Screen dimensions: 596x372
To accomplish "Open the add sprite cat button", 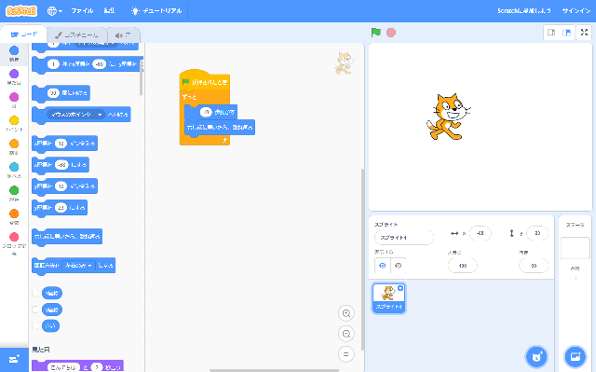I will (x=536, y=356).
